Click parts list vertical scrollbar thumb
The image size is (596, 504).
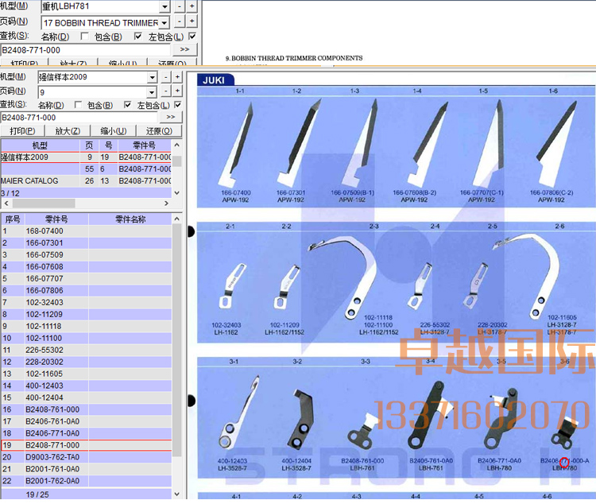(176, 339)
